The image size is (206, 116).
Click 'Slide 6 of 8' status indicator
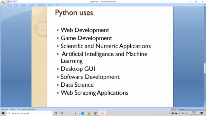coord(4,109)
